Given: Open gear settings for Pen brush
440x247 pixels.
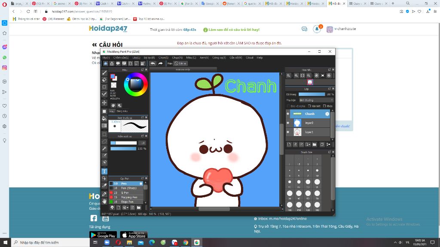Looking at the screenshot, I should (141, 184).
